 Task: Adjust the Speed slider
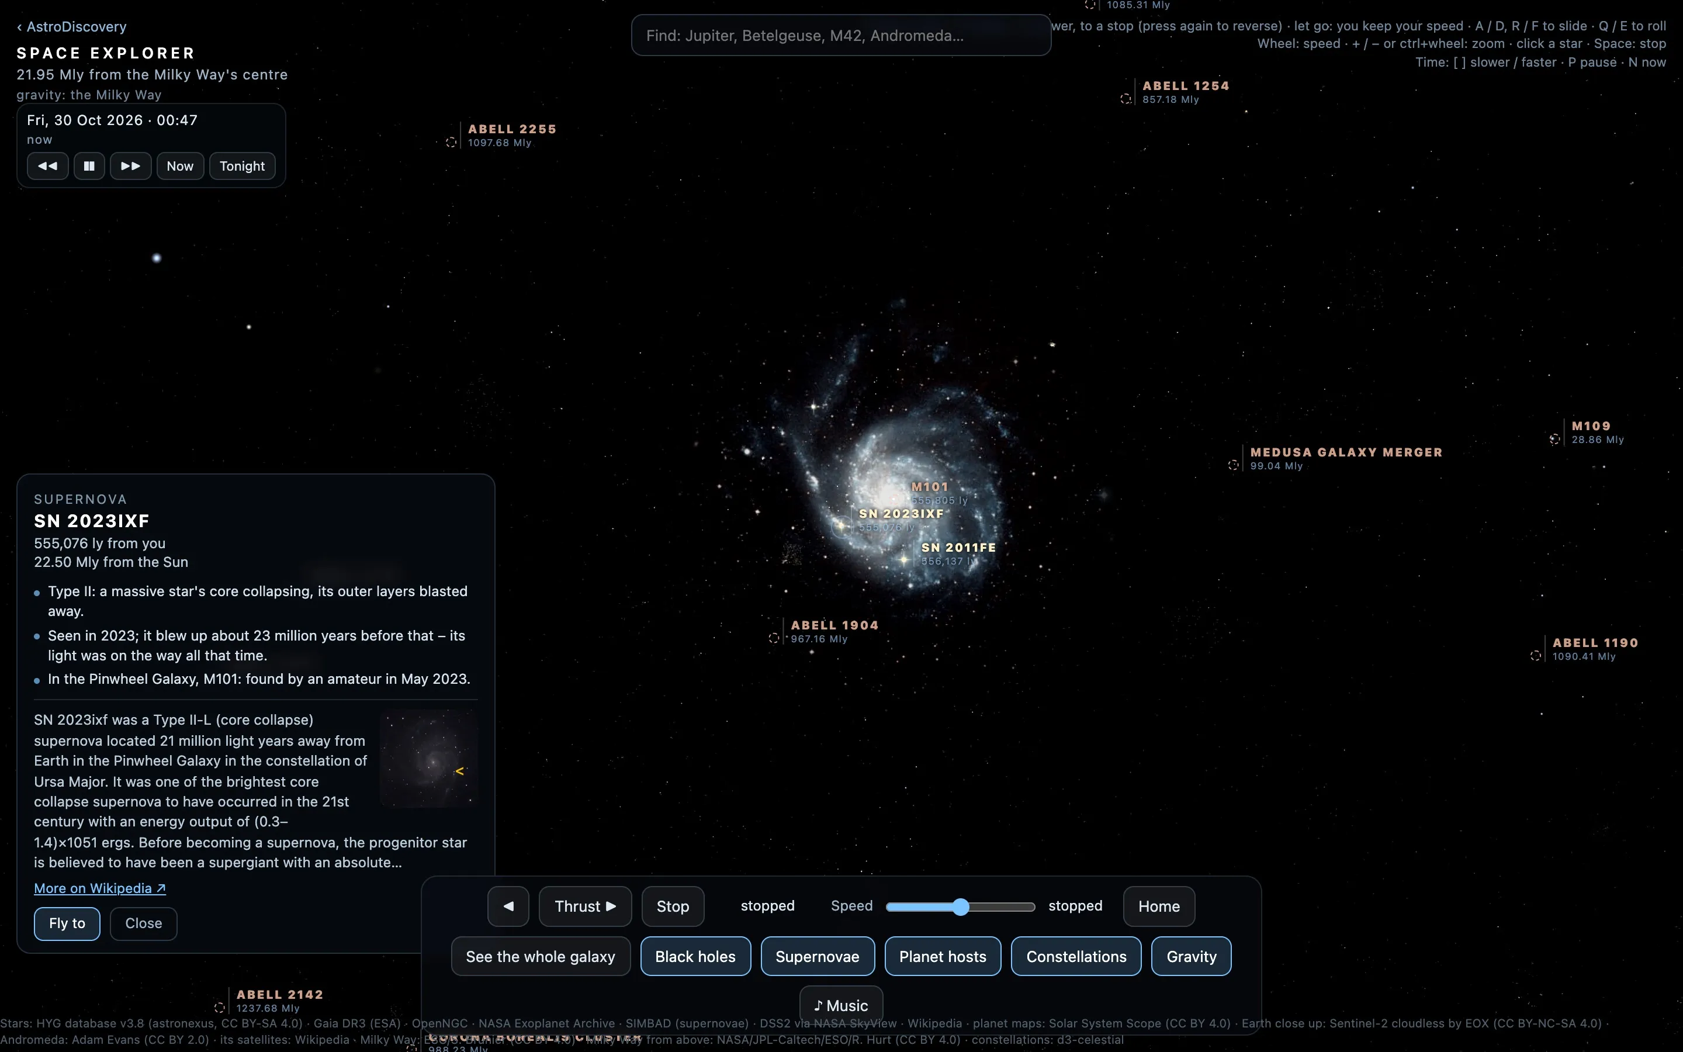961,906
